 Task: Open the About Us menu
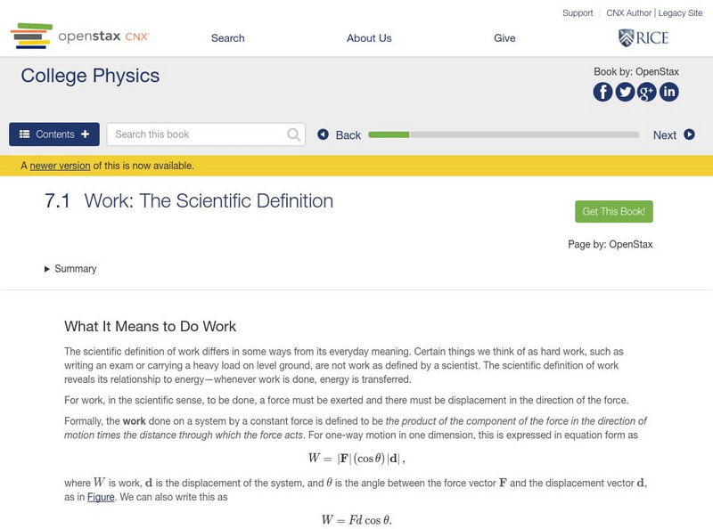coord(369,38)
